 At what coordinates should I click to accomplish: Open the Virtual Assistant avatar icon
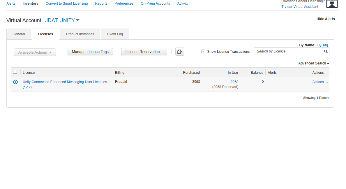332,4
